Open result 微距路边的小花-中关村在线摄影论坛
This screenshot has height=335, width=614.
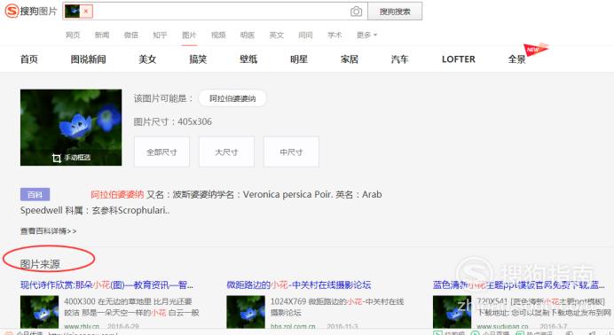point(298,285)
